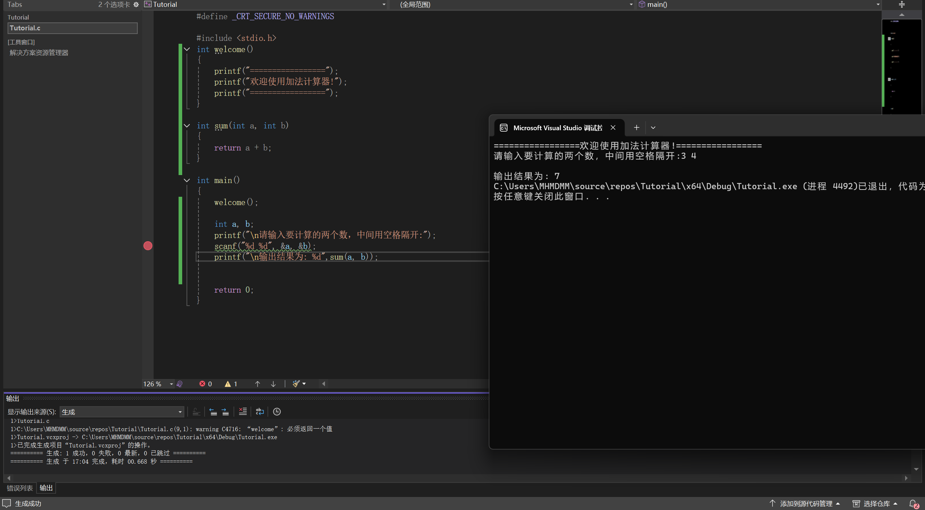Click the code cleanup broom icon

[296, 384]
